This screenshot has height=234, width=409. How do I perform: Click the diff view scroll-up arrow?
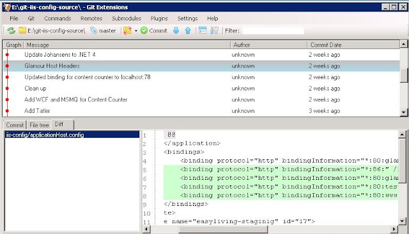(x=402, y=135)
